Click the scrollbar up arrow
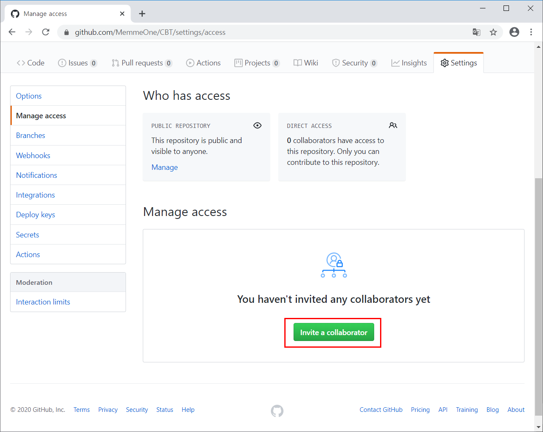Screen dimensions: 543x432 click(538, 47)
